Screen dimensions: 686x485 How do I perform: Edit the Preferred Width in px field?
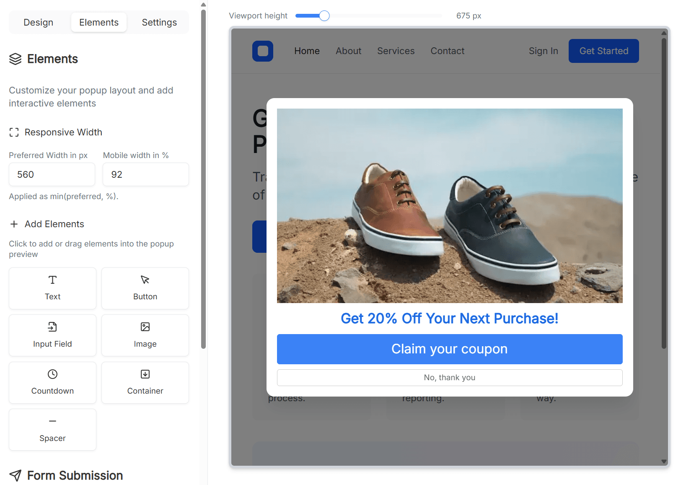tap(52, 174)
